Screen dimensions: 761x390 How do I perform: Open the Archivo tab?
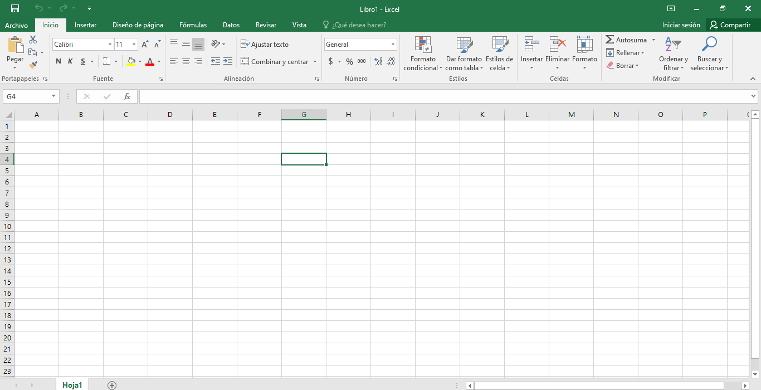pyautogui.click(x=16, y=25)
